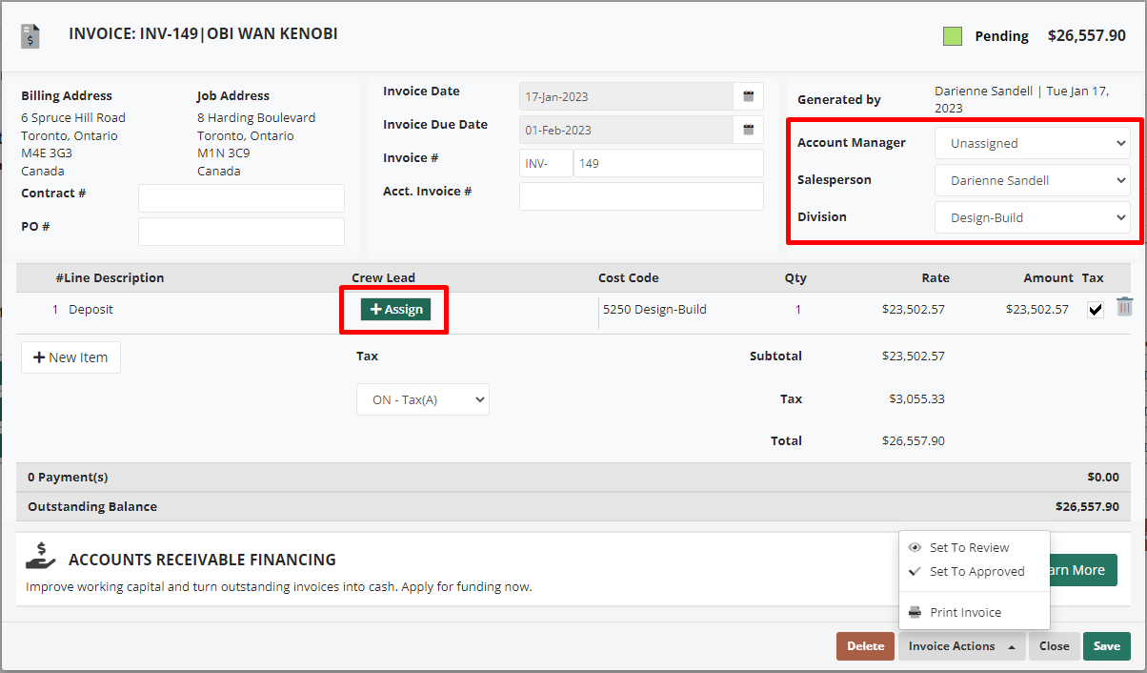Image resolution: width=1147 pixels, height=673 pixels.
Task: Open the Division dropdown showing Design-Build
Action: click(x=1032, y=217)
